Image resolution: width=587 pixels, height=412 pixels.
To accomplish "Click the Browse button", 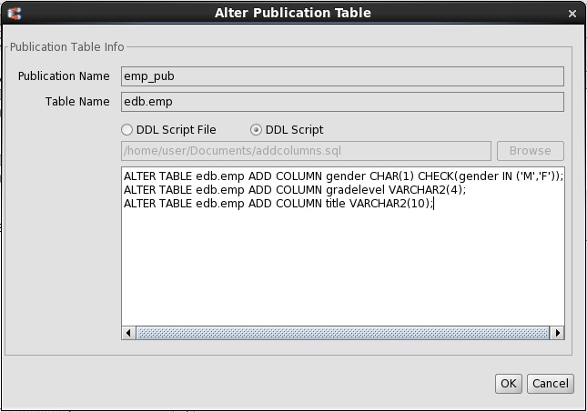I will (531, 151).
